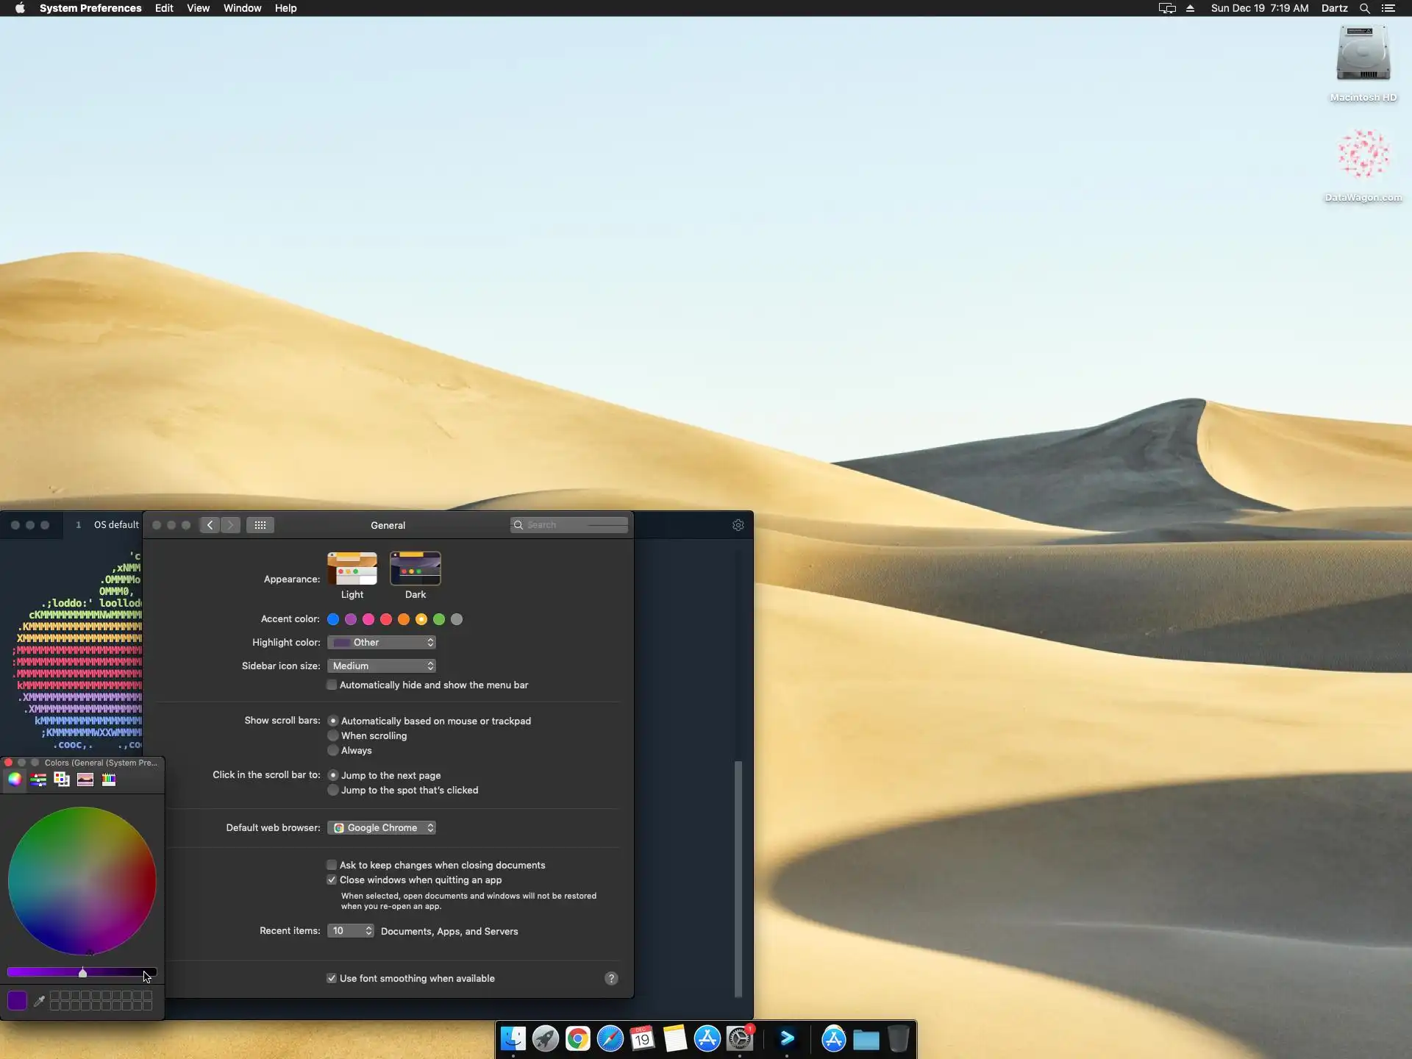
Task: Choose Jump to the spot that's clicked
Action: coord(333,791)
